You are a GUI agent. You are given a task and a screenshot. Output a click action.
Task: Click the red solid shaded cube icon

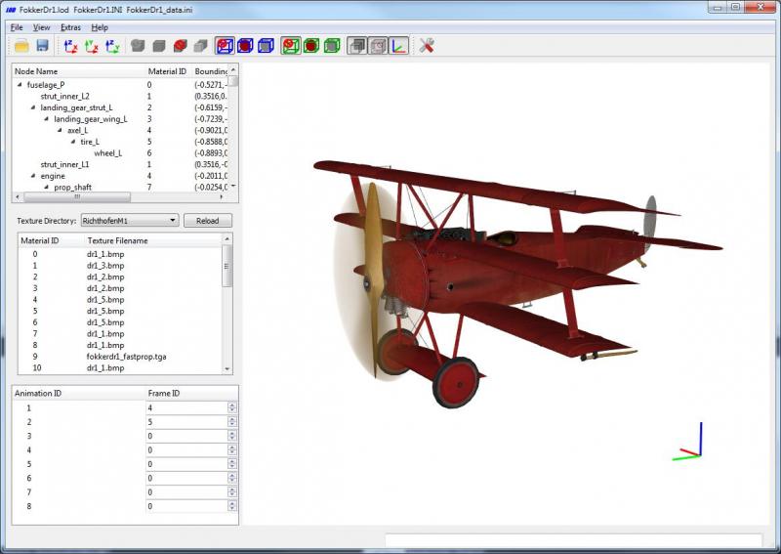181,46
